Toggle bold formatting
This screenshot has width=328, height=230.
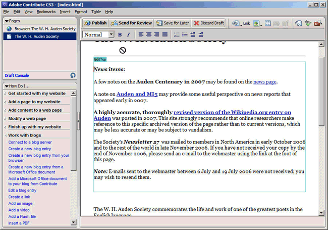click(x=120, y=34)
